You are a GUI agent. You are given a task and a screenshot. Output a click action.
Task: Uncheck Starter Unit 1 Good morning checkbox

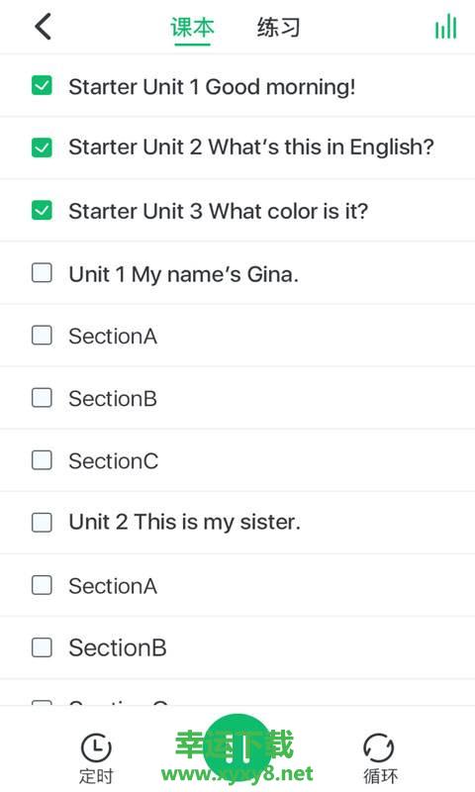coord(42,86)
